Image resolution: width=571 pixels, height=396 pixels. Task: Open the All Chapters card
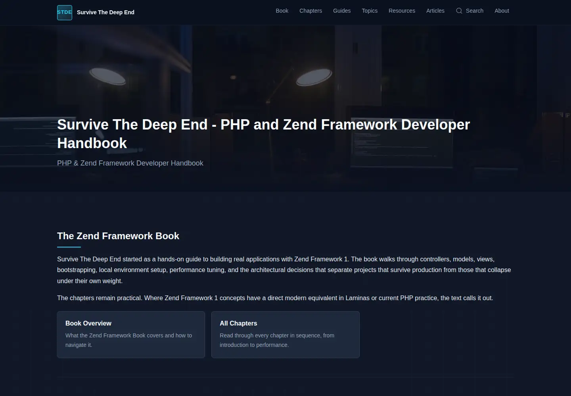pos(285,335)
